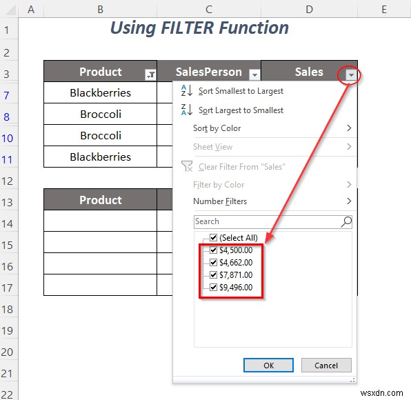The width and height of the screenshot is (411, 400).
Task: Click the empty Product cell in row 14
Action: (101, 221)
